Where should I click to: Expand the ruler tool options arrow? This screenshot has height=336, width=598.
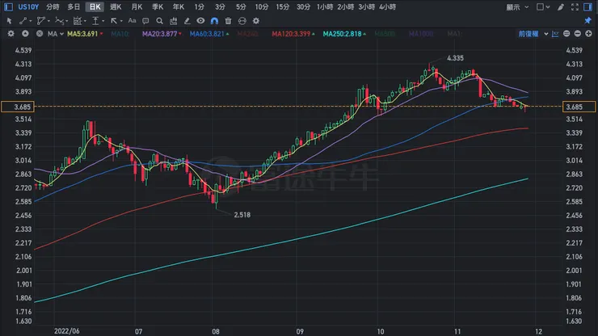click(85, 21)
